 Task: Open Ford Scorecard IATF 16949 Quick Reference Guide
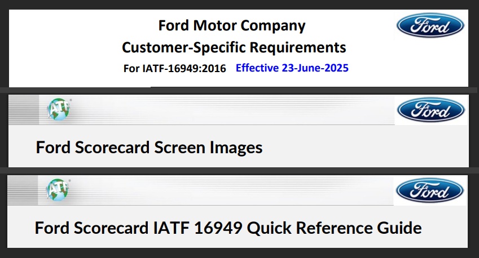point(228,228)
